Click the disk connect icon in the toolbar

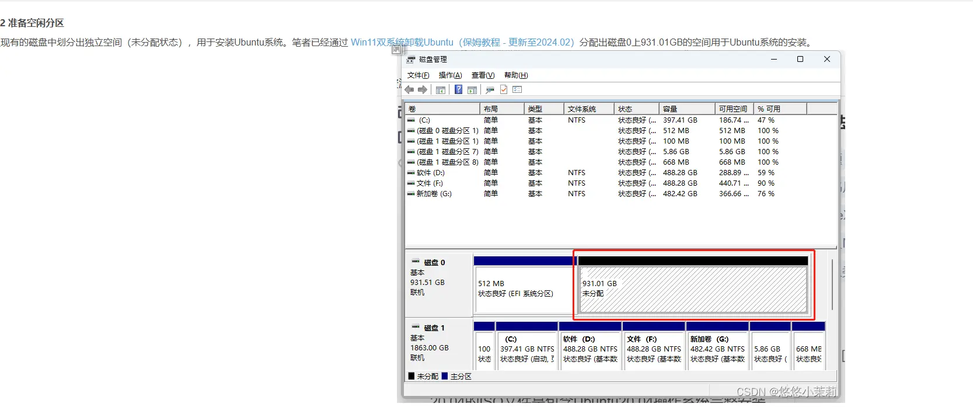pos(490,90)
